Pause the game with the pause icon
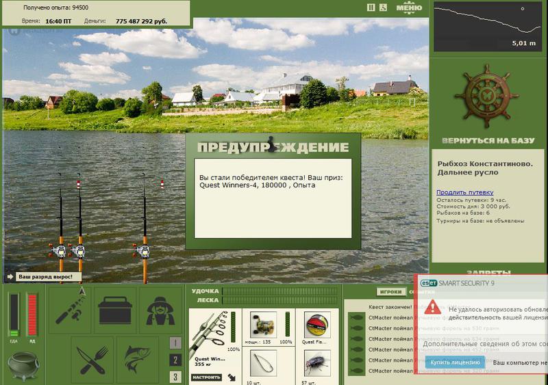The image size is (548, 385). pyautogui.click(x=371, y=8)
